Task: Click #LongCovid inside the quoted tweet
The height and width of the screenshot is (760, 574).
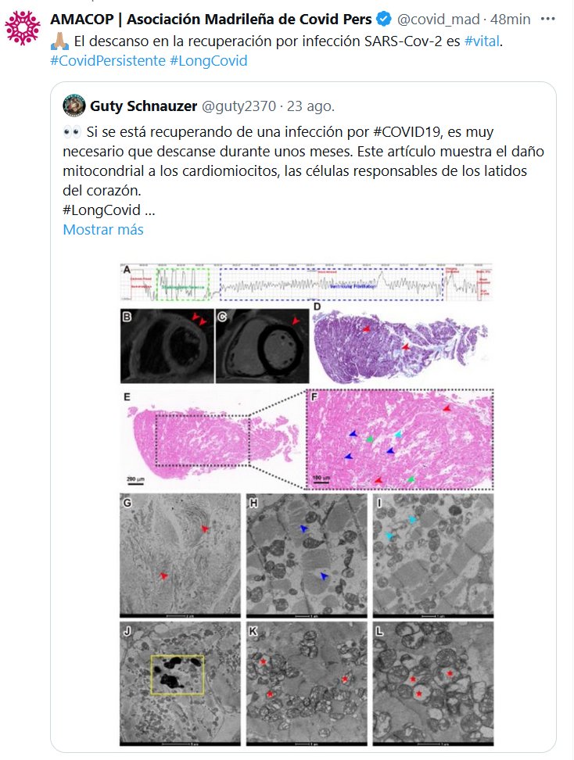Action: 101,210
